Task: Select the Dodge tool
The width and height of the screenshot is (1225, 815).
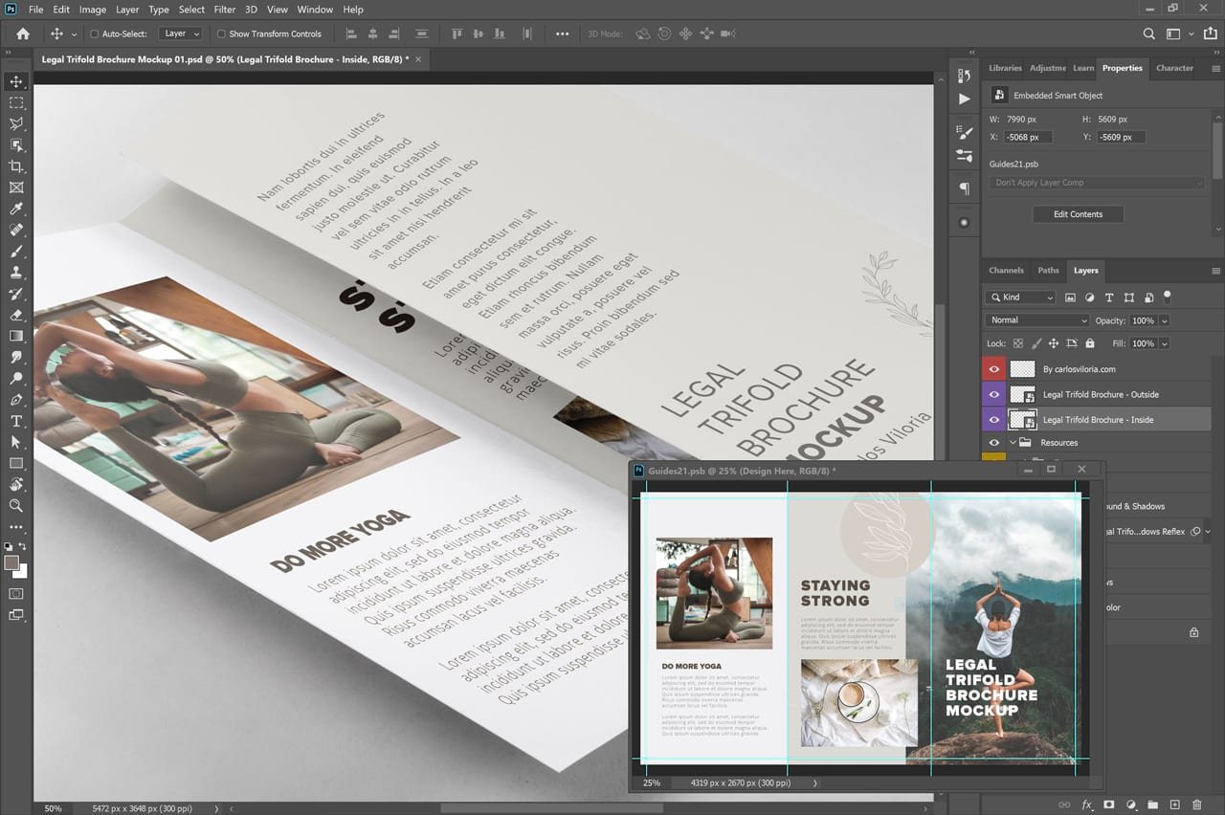Action: click(x=16, y=379)
